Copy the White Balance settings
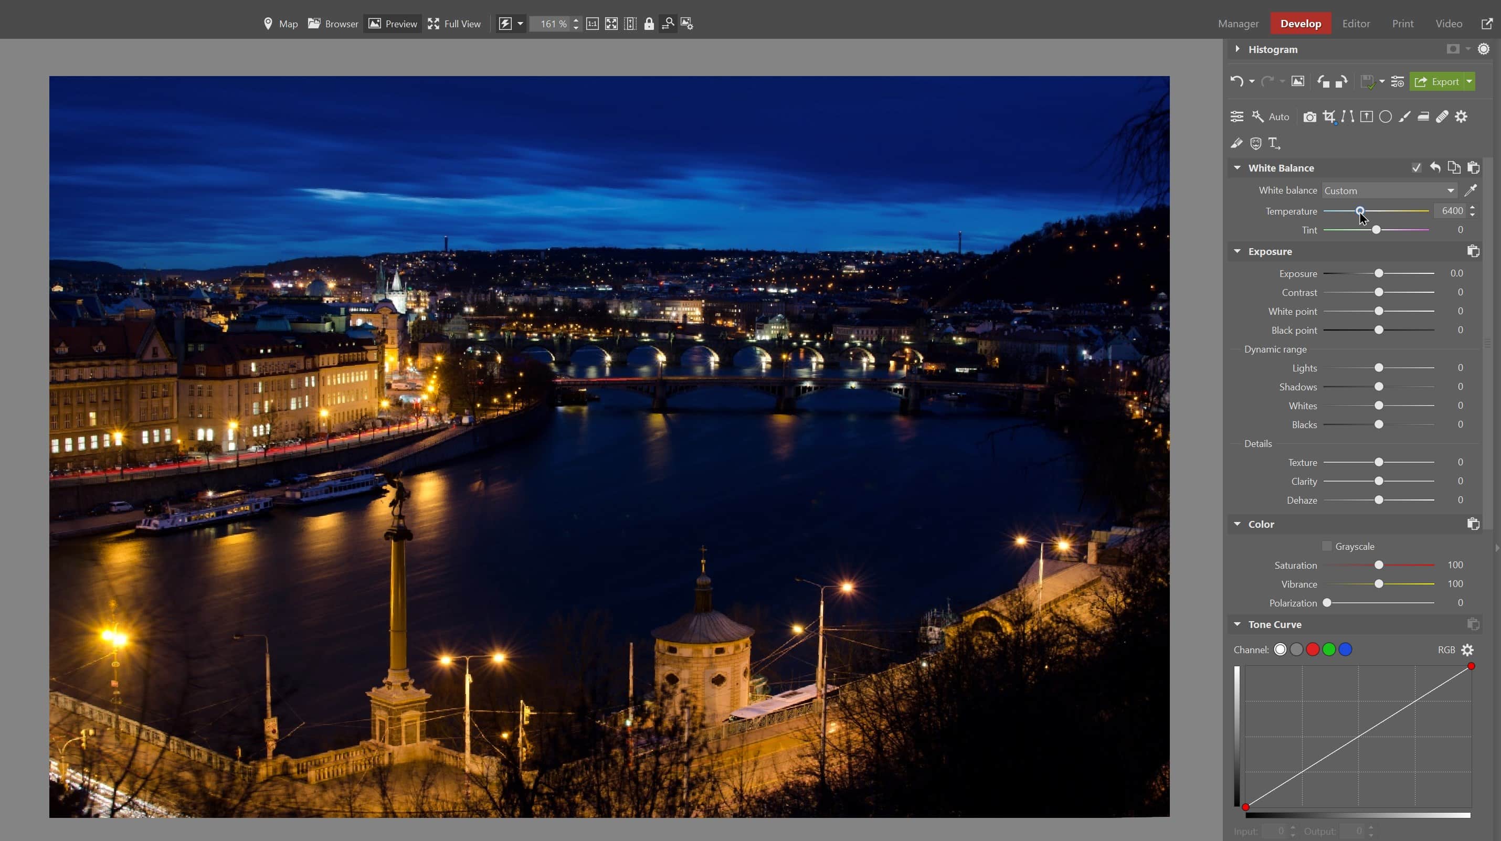The width and height of the screenshot is (1501, 841). click(x=1454, y=168)
